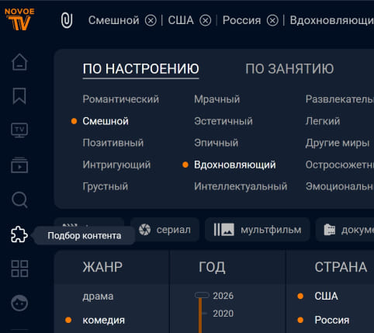Select the Эстетичный mood
The width and height of the screenshot is (374, 333).
(223, 121)
